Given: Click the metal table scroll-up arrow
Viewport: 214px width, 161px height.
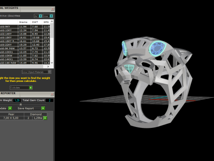Looking at the screenshot, I should [x=52, y=21].
